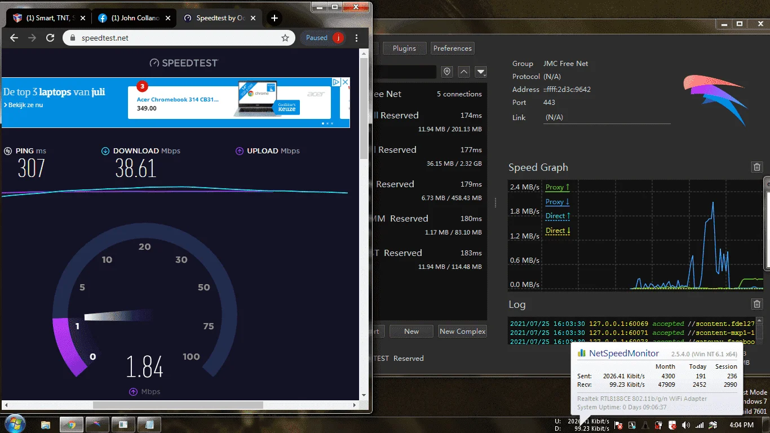
Task: Click 'Bekijk ze nu' ad link
Action: tap(23, 105)
